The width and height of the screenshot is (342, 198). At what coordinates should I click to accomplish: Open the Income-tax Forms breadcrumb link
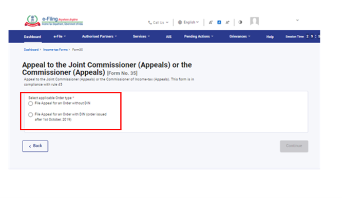point(55,50)
